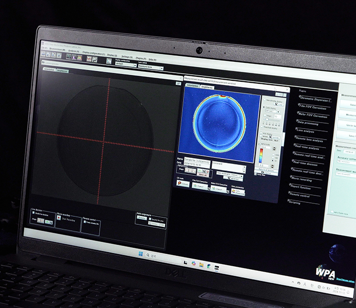Click the rainbow color map toolbar icon

(79, 58)
